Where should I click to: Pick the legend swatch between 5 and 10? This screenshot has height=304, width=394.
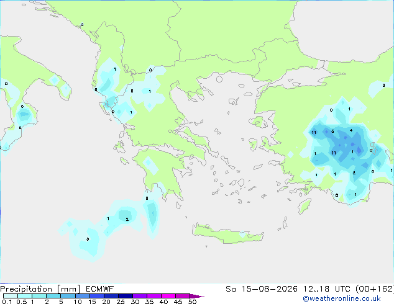click(68, 296)
